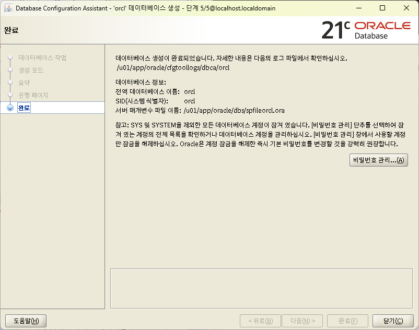419x330 pixels.
Task: Select 진행 페이지 step in sidebar
Action: [33, 96]
